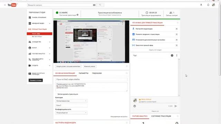The image size is (221, 124).
Task: Click the chat scrollbar up arrow
Action: pos(179,60)
